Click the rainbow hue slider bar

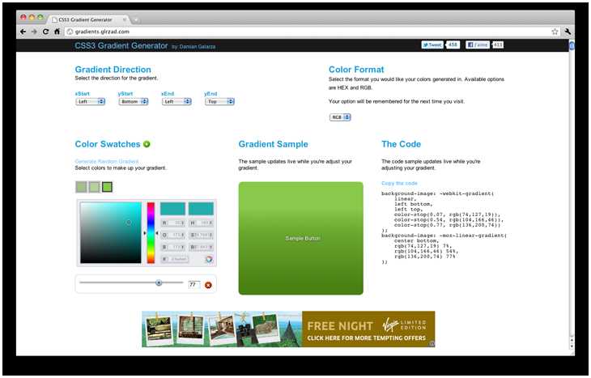tap(151, 232)
